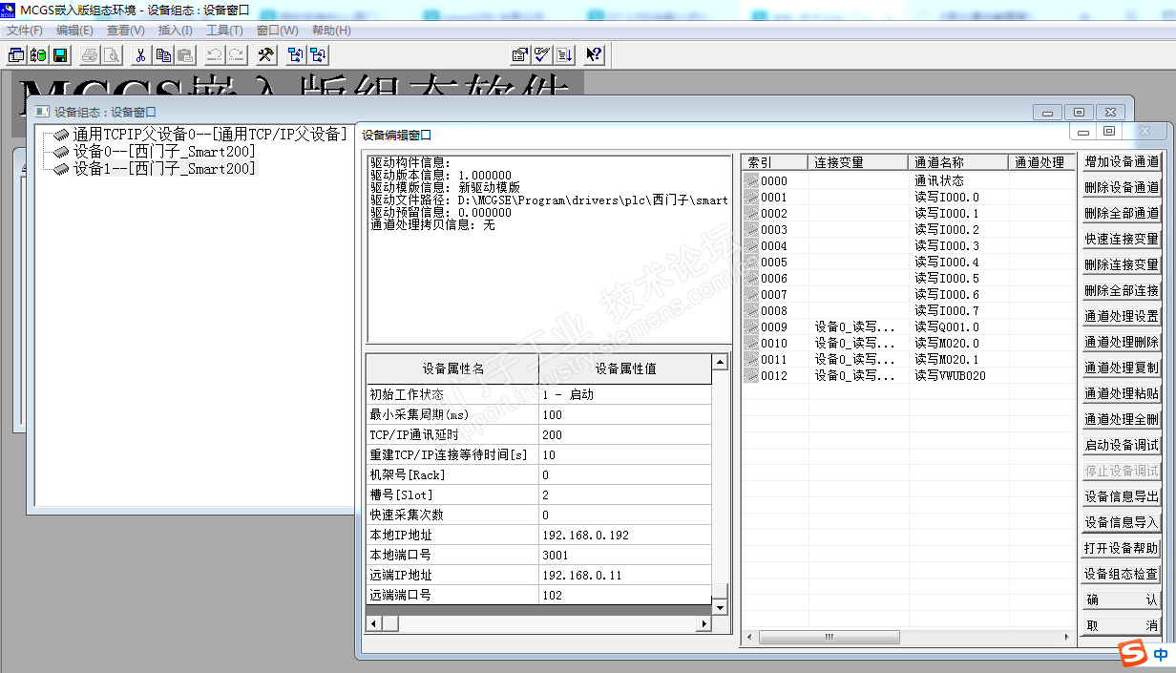Click the copy icon in toolbar

(163, 55)
